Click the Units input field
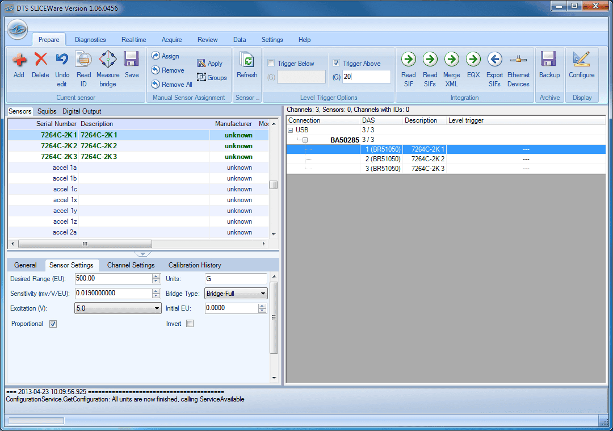 coord(236,279)
